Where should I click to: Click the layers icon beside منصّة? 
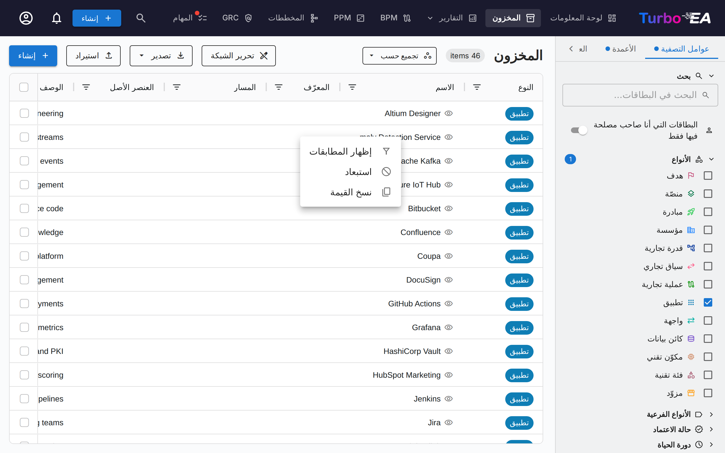click(691, 194)
